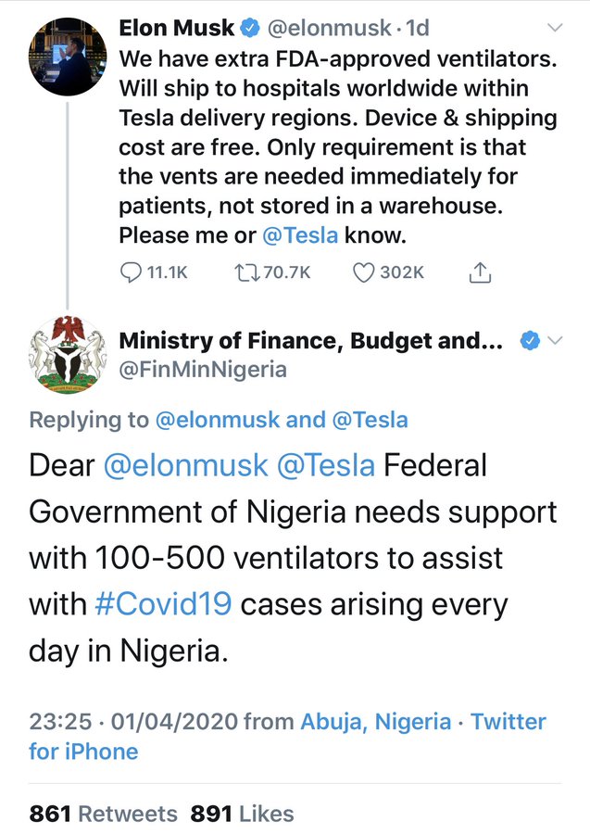Image resolution: width=590 pixels, height=834 pixels.
Task: Open the Twitter for iPhone source link
Action: (287, 737)
